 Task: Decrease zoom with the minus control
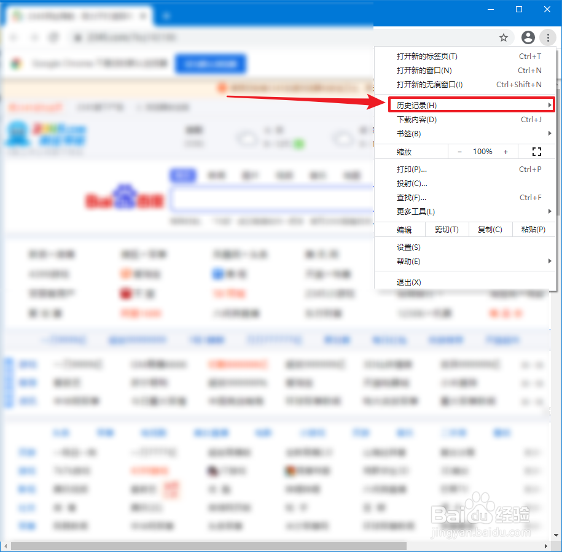pos(459,151)
